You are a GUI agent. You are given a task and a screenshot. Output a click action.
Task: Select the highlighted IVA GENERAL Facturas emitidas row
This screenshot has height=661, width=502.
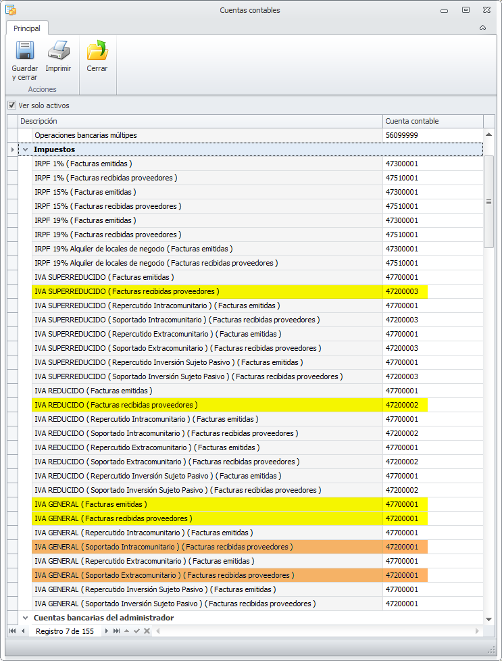click(203, 504)
